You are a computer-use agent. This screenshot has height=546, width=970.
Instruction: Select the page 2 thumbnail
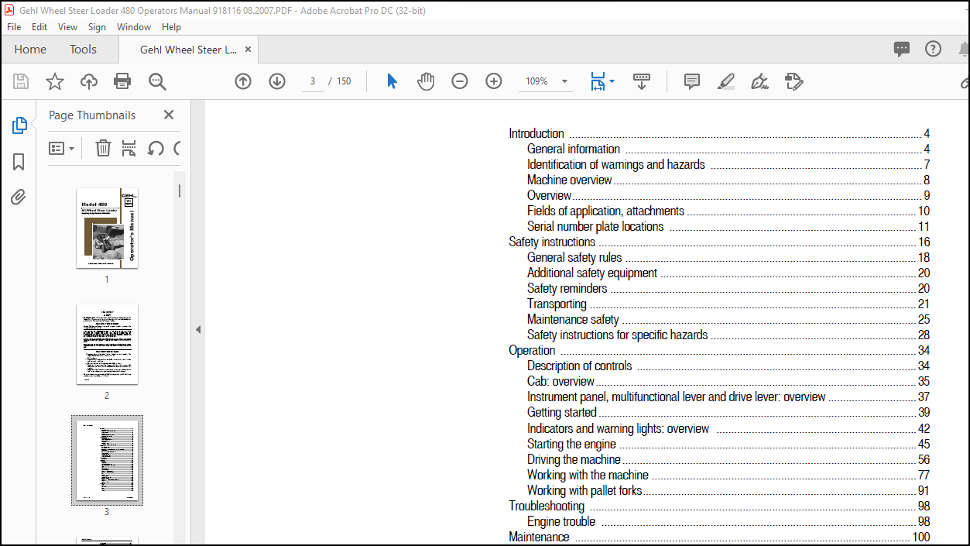[107, 344]
